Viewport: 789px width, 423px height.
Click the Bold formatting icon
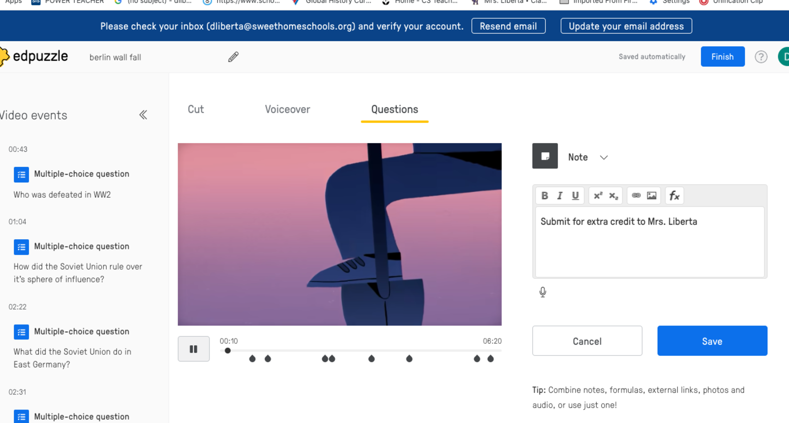click(x=544, y=196)
